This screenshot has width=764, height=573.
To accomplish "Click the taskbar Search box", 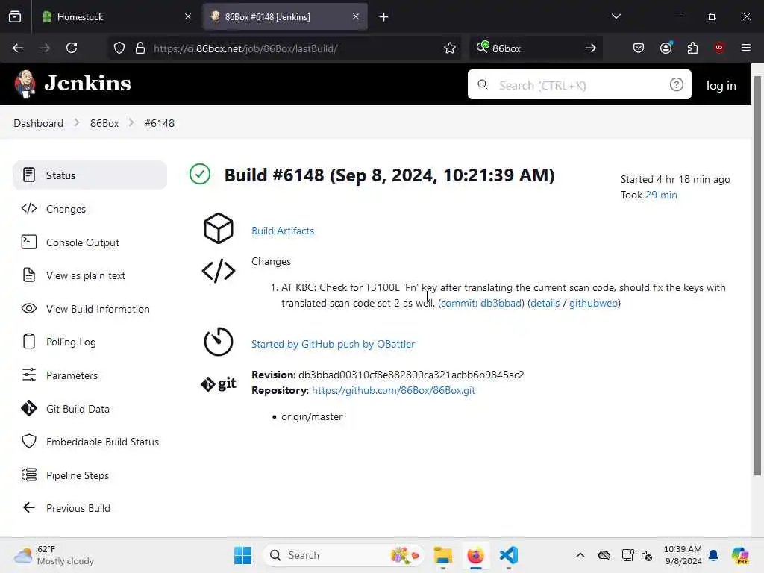I will pyautogui.click(x=343, y=555).
